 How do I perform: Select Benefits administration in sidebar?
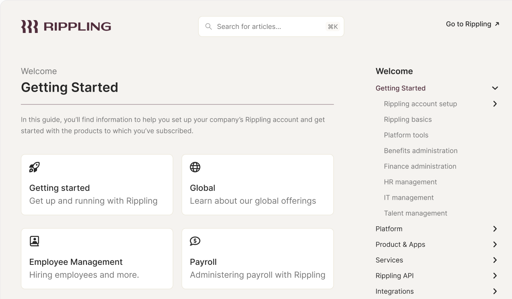point(421,151)
